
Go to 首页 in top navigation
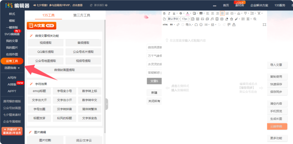coord(226,5)
